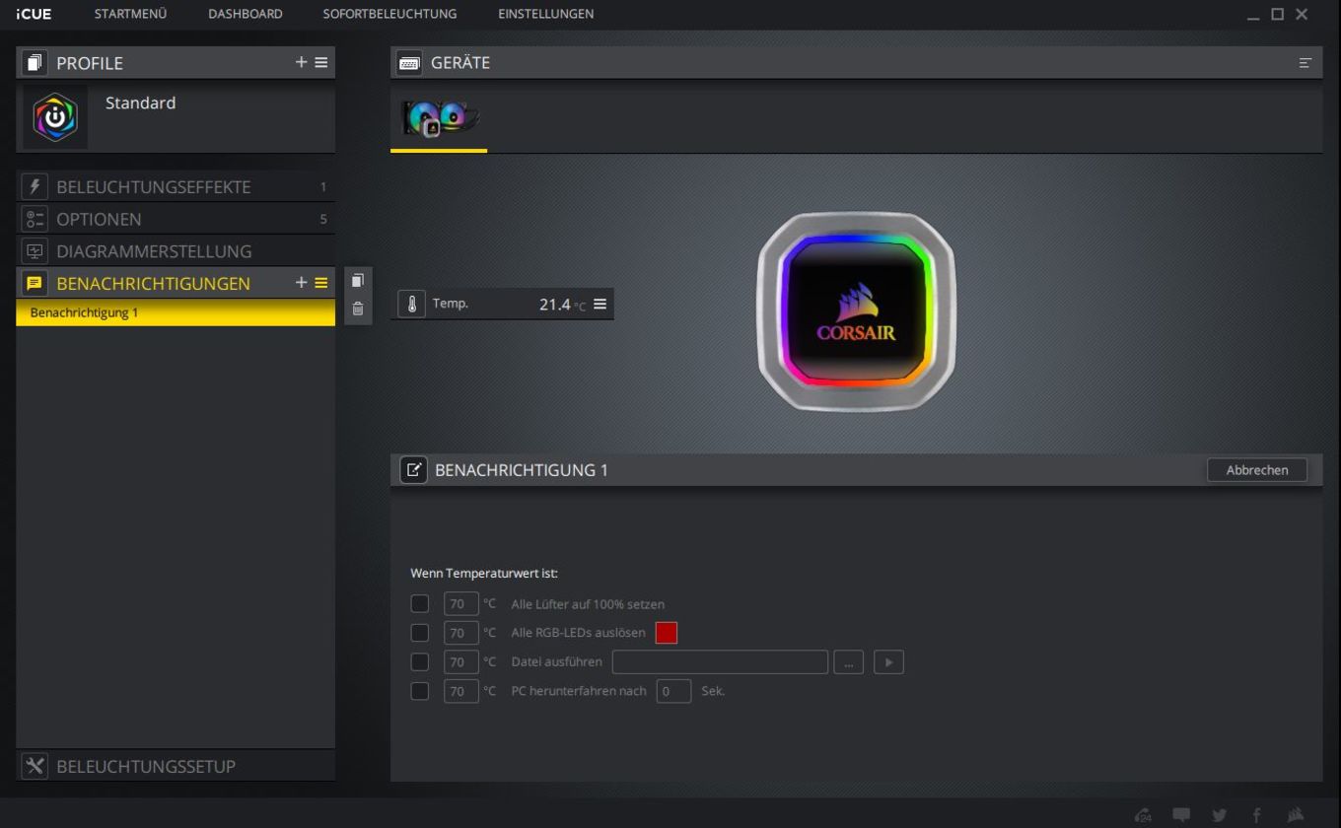Click the 21.4 °C temperature value
This screenshot has width=1341, height=828.
tap(562, 305)
